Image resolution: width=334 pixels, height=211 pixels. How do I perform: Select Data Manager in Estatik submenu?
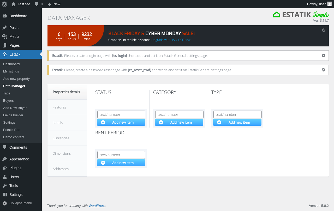(x=21, y=86)
